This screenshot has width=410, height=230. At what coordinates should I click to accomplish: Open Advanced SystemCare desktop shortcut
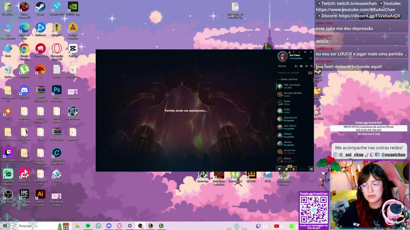coord(57,156)
